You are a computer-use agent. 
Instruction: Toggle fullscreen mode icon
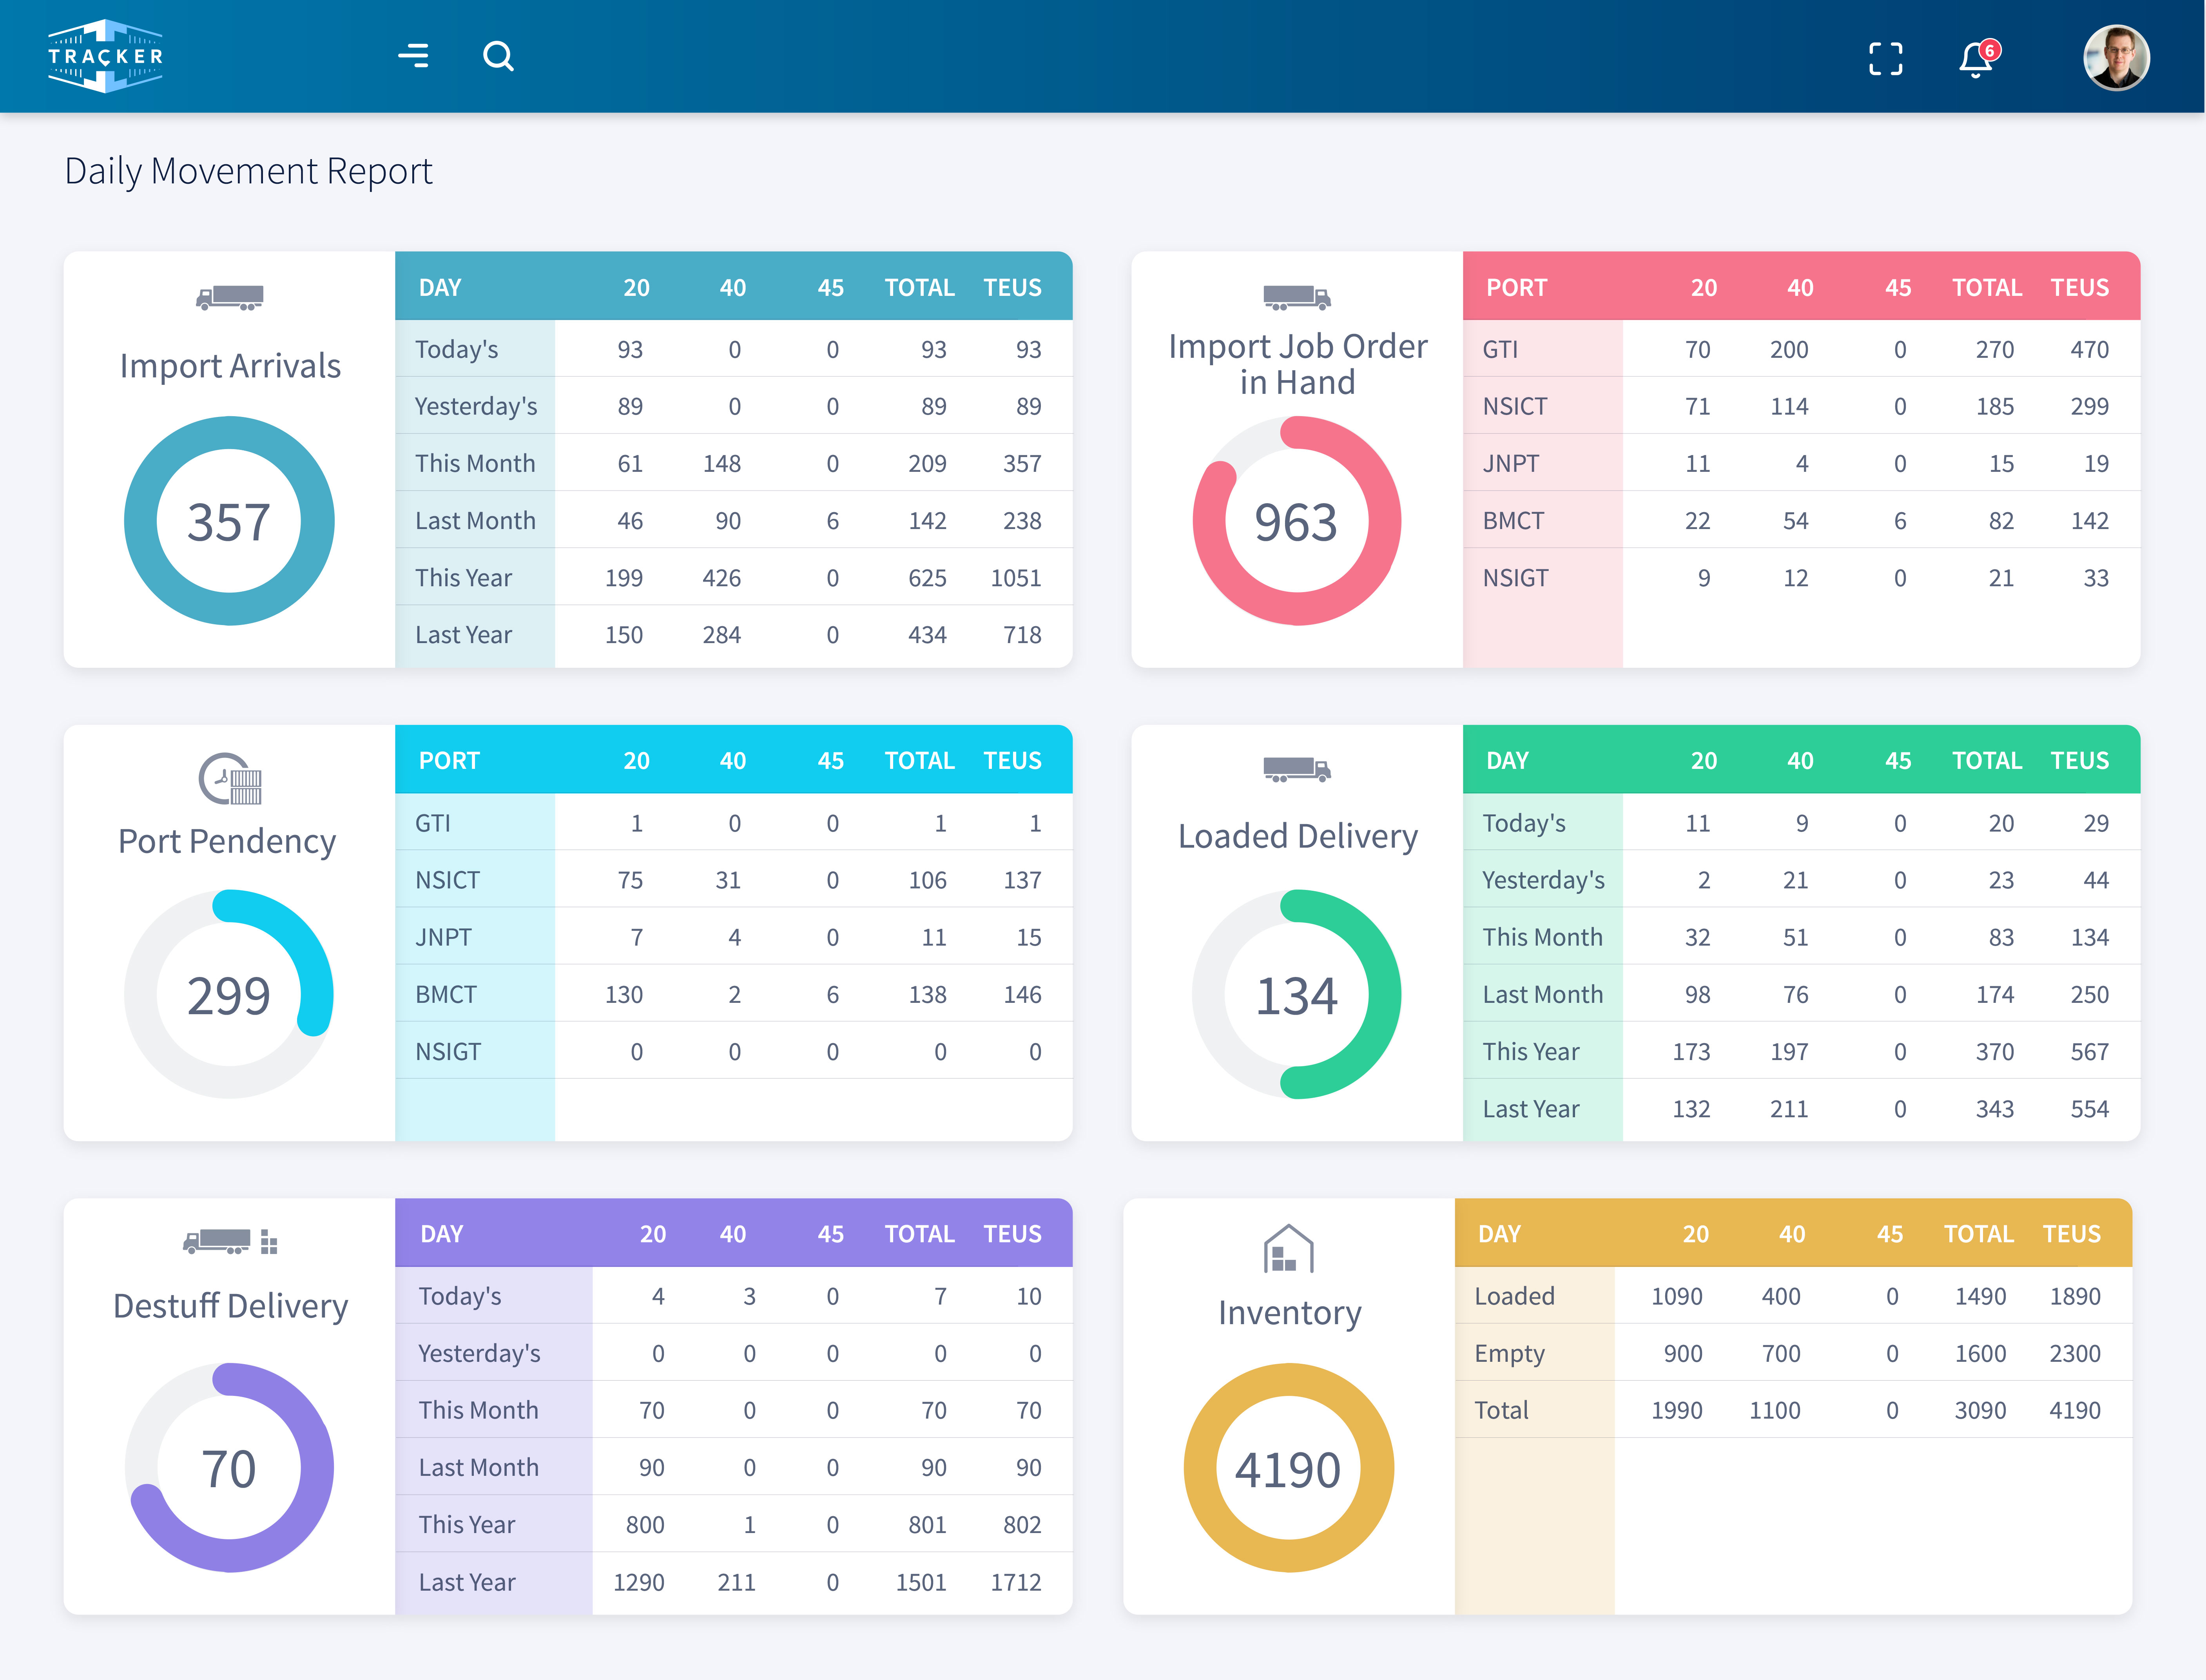(1885, 58)
